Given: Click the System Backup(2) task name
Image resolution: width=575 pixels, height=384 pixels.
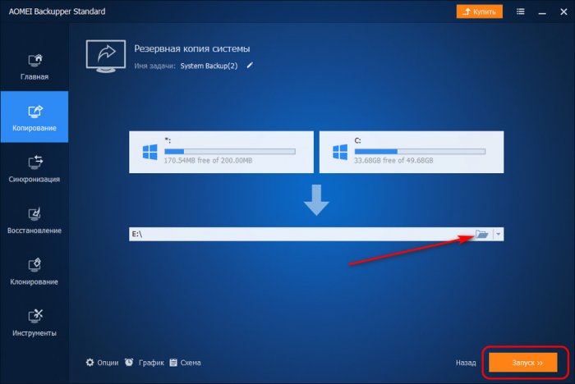Looking at the screenshot, I should pos(209,66).
